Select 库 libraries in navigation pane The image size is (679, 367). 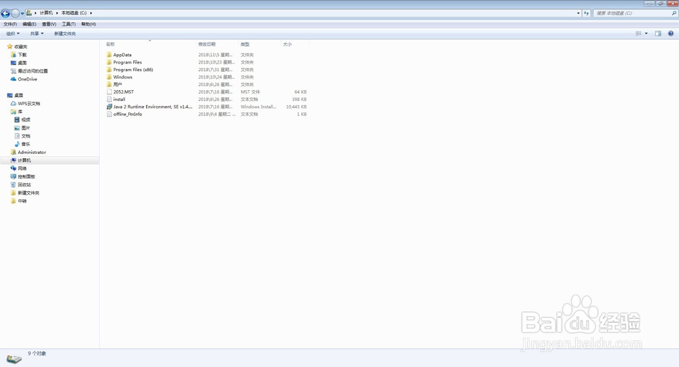pyautogui.click(x=17, y=112)
